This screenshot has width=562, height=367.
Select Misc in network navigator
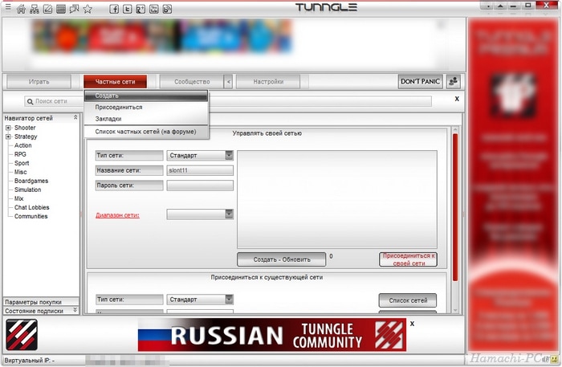pos(20,172)
